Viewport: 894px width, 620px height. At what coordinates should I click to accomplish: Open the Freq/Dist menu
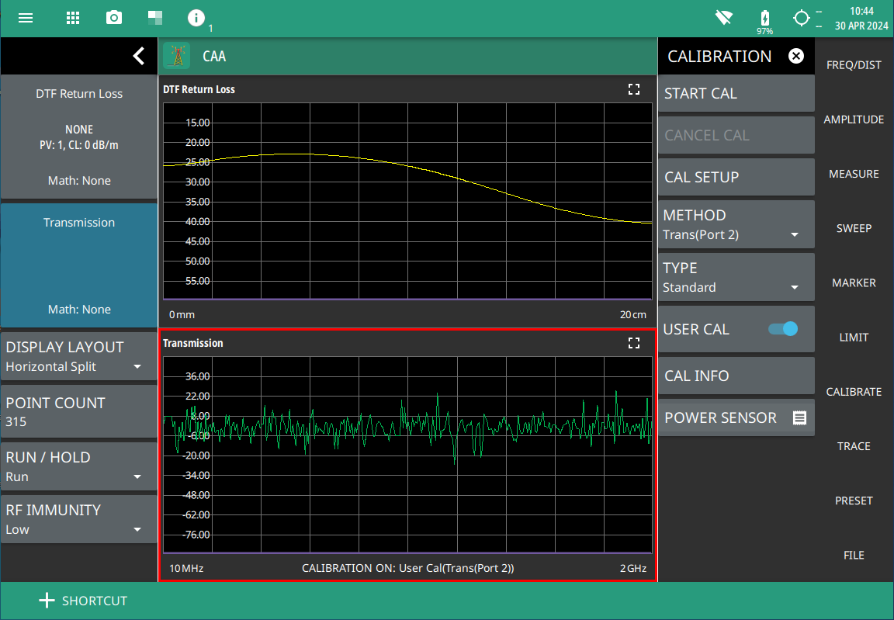[x=854, y=65]
